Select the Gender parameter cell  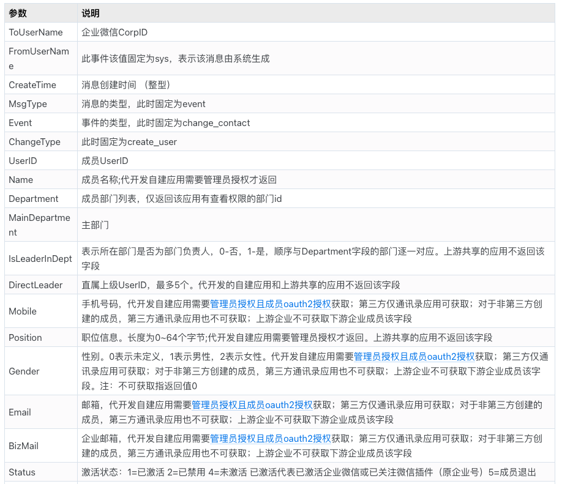click(41, 371)
